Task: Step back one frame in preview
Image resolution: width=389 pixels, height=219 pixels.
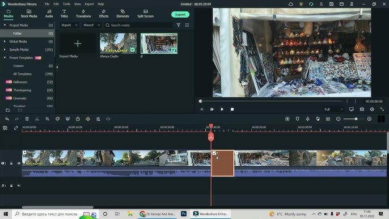Action: pyautogui.click(x=202, y=109)
